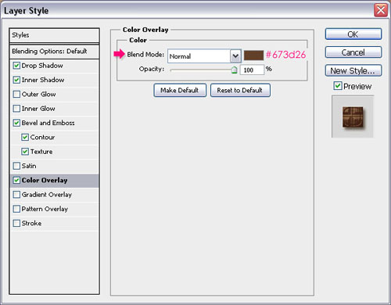391x305 pixels.
Task: Click the brown color overlay swatch
Action: [x=253, y=56]
